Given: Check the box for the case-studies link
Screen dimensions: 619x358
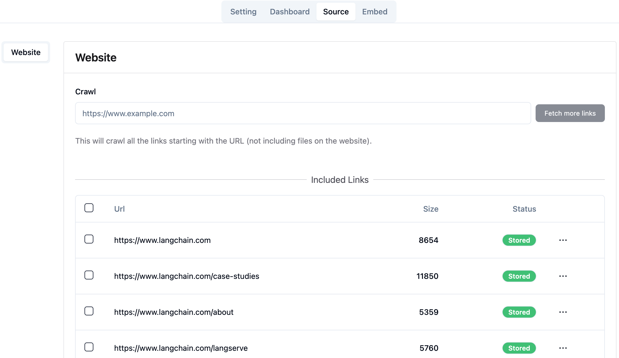Looking at the screenshot, I should (x=89, y=275).
